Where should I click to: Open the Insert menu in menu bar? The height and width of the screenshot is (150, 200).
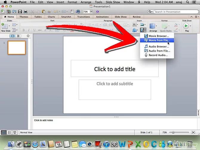[x=60, y=2]
